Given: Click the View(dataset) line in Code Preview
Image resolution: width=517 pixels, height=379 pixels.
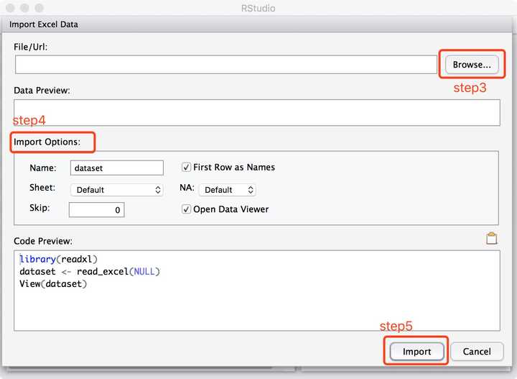Looking at the screenshot, I should click(x=52, y=283).
